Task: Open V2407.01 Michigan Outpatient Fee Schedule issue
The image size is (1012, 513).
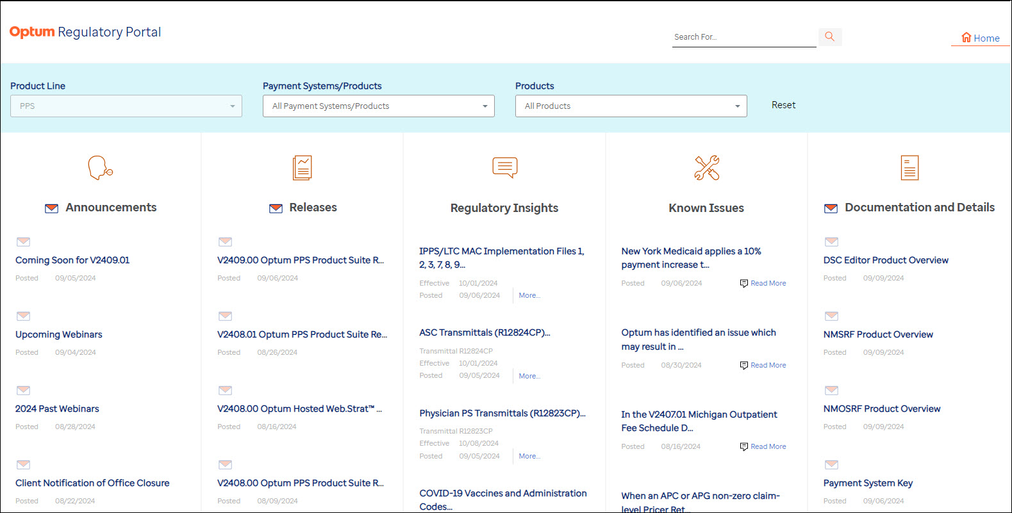Action: click(699, 421)
